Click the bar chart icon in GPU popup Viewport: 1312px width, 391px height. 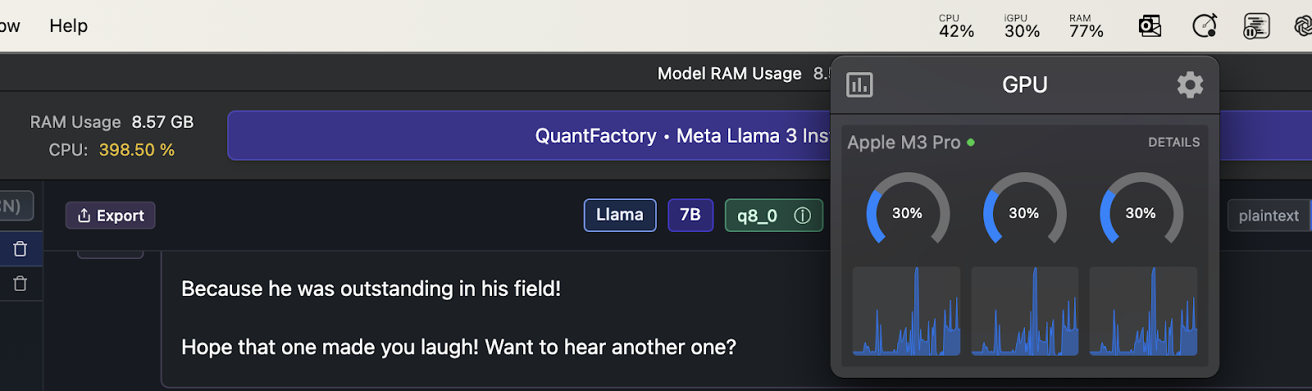coord(859,84)
